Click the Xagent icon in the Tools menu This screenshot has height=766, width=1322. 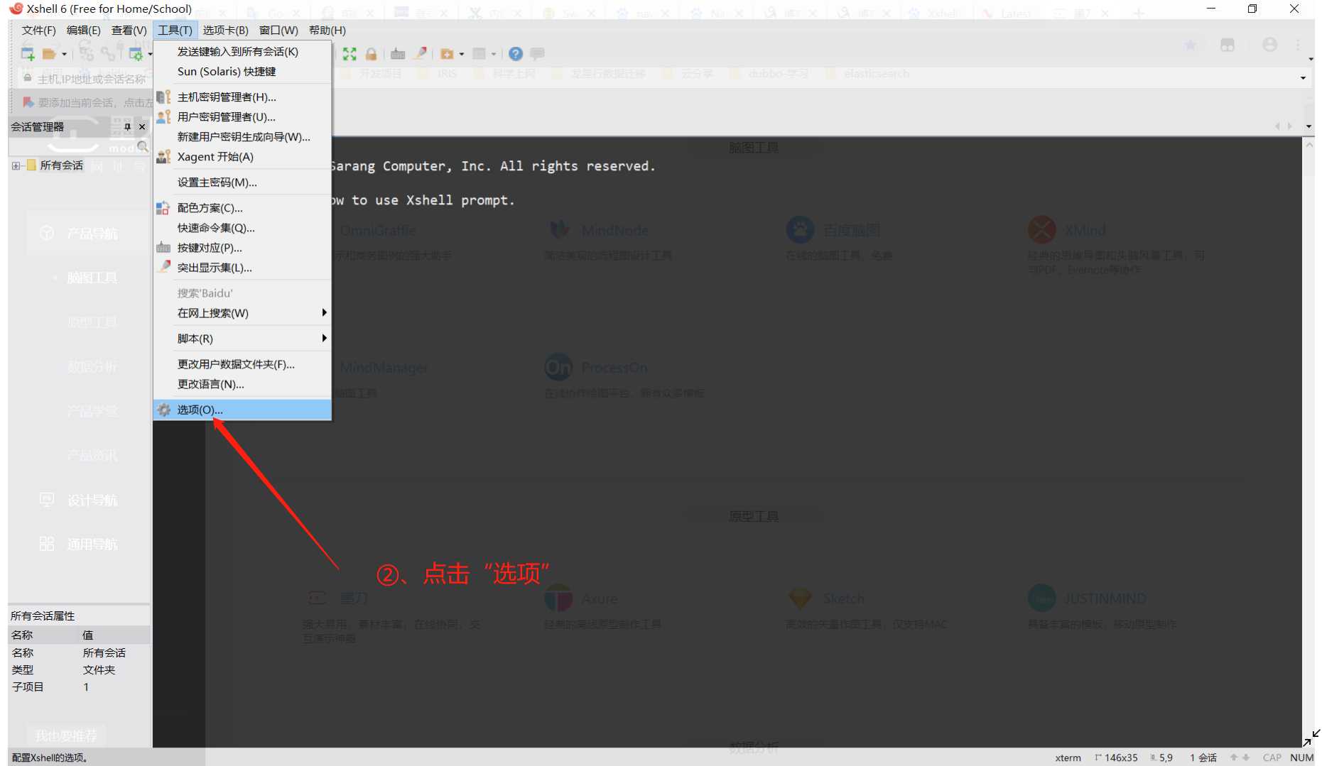click(x=163, y=156)
